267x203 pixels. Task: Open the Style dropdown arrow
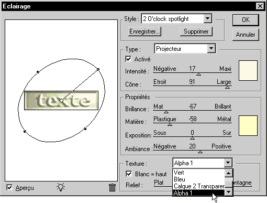(x=208, y=18)
